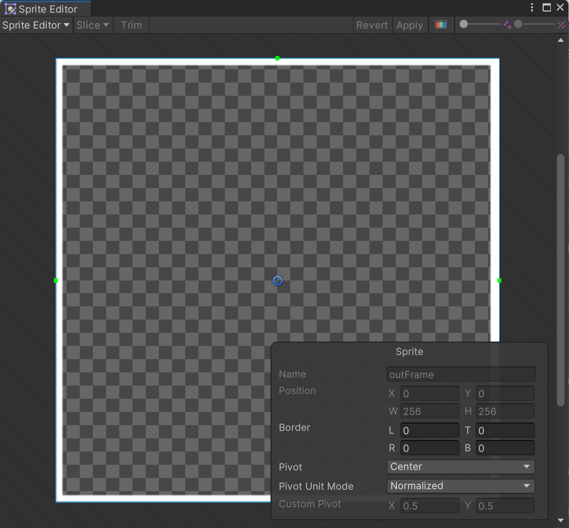This screenshot has height=528, width=569.
Task: Close the Sprite Editor window
Action: pyautogui.click(x=560, y=8)
